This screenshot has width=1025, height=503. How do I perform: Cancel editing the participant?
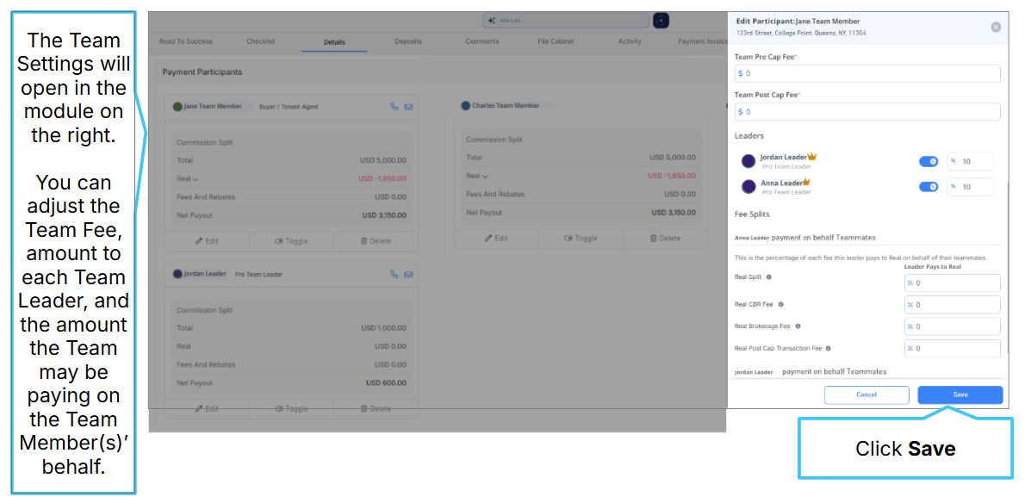point(867,394)
